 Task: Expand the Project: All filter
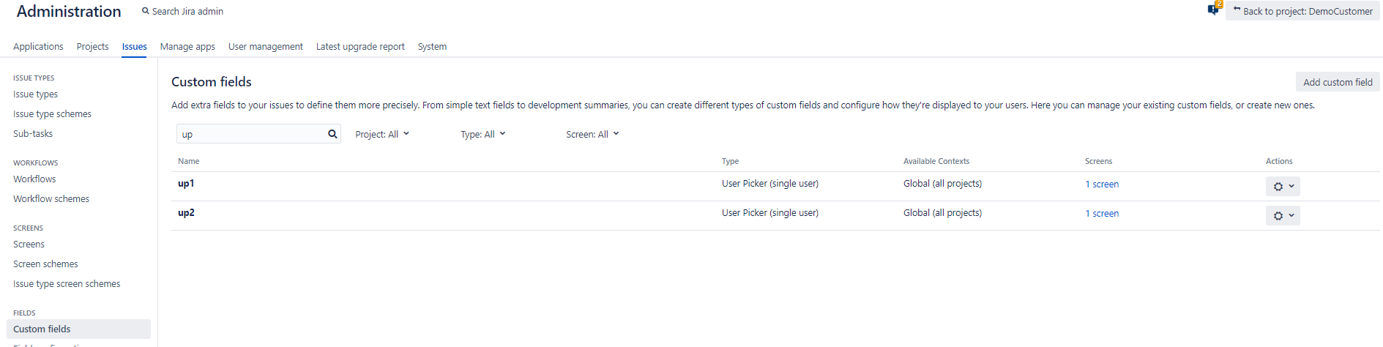click(382, 134)
